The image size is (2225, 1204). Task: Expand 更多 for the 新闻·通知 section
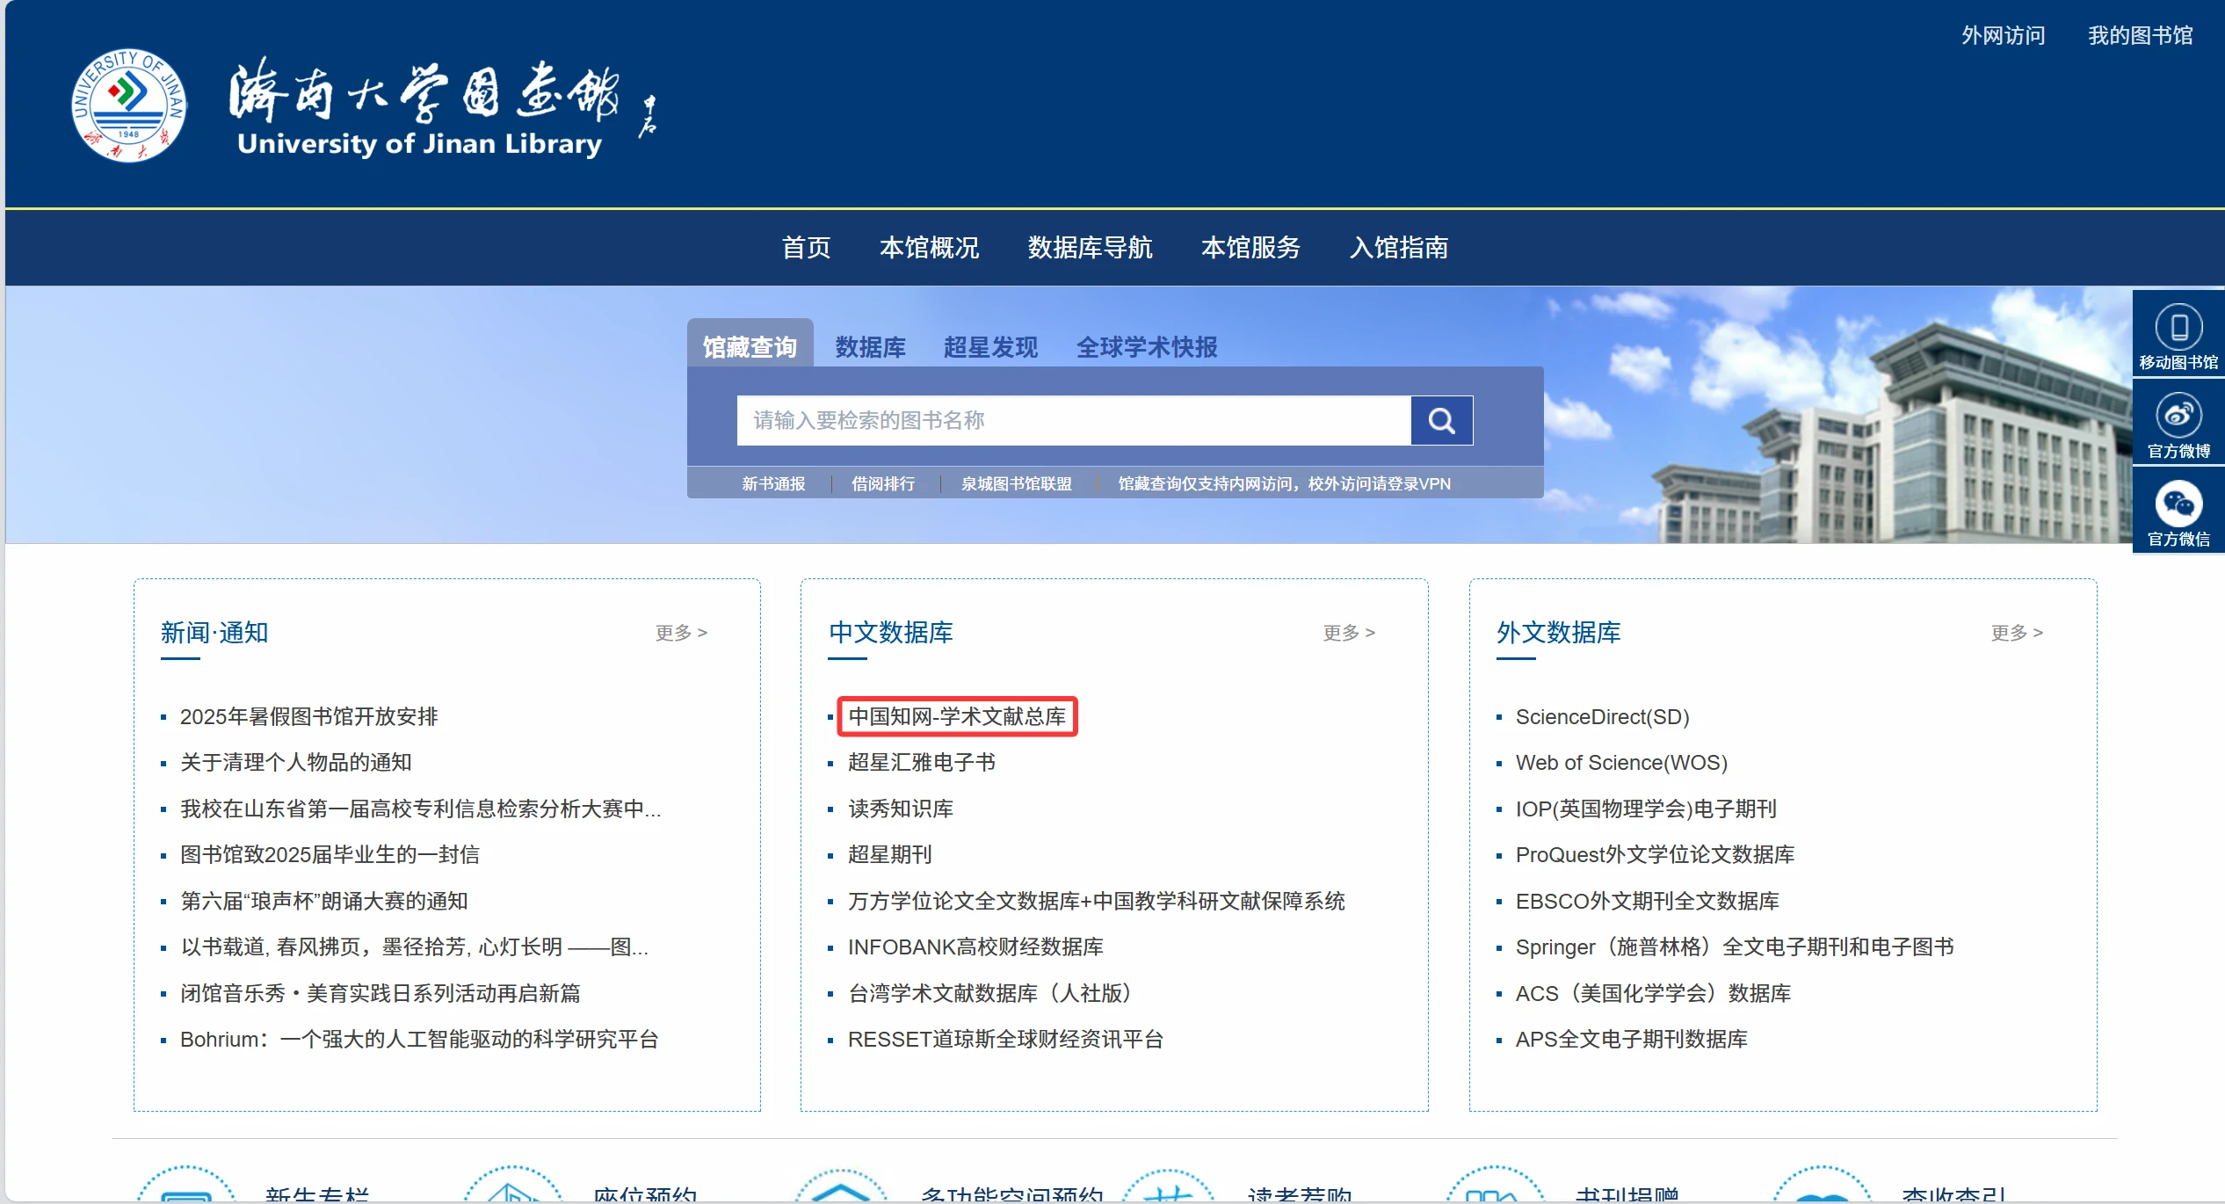pos(681,632)
